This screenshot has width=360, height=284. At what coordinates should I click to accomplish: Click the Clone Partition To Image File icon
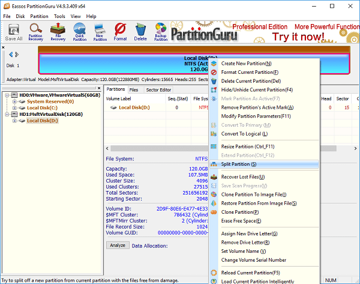click(214, 195)
